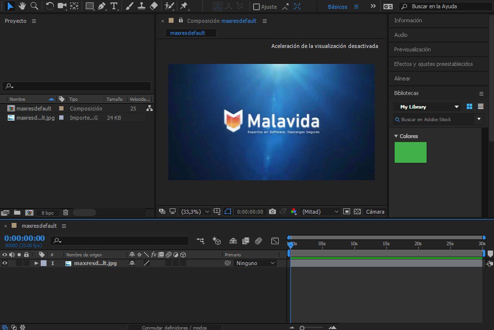This screenshot has width=494, height=330.
Task: Select the Hand tool
Action: 22,6
